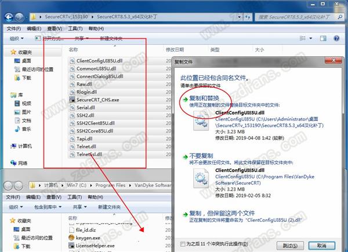Open the view options dropdown arrow in the top window
The width and height of the screenshot is (348, 252).
[x=311, y=39]
